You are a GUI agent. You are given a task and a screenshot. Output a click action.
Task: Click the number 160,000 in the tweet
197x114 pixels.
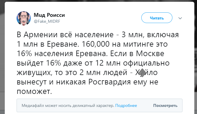[x=96, y=44]
